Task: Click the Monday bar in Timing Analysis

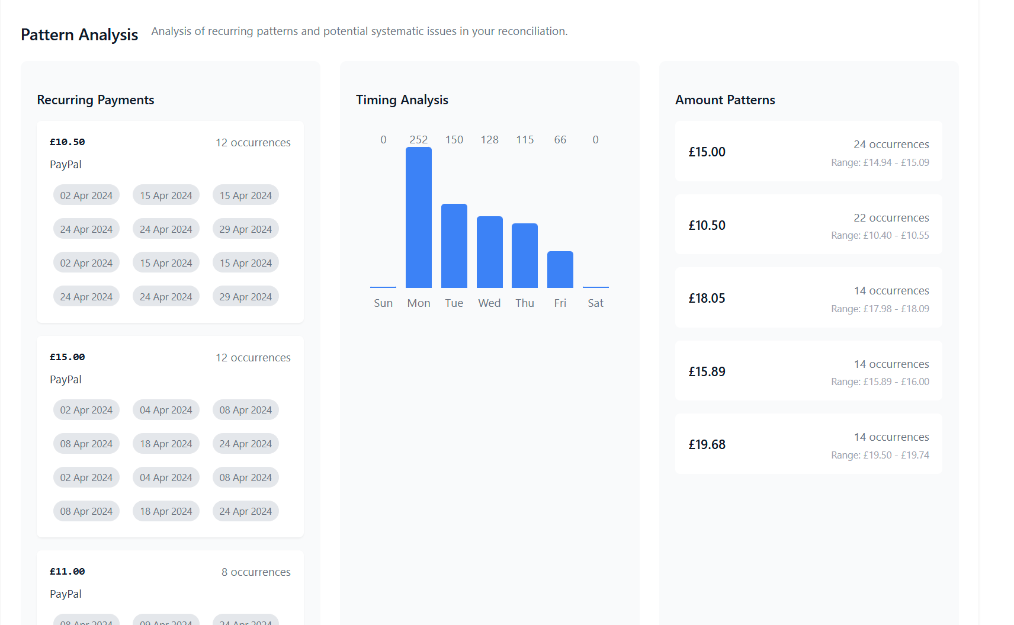Action: pos(418,217)
